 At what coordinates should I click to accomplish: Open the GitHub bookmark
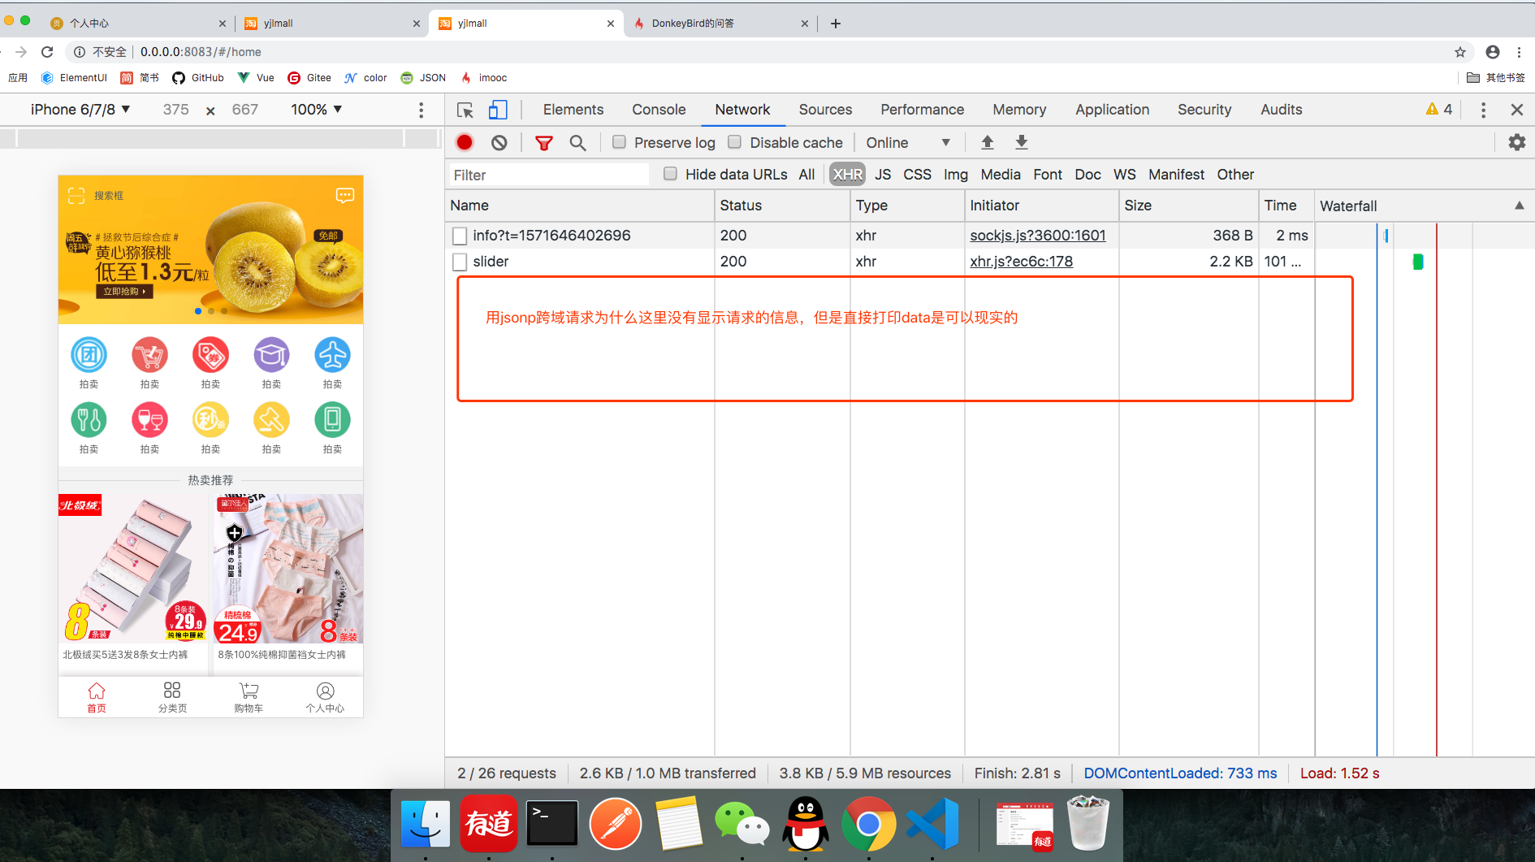[198, 78]
